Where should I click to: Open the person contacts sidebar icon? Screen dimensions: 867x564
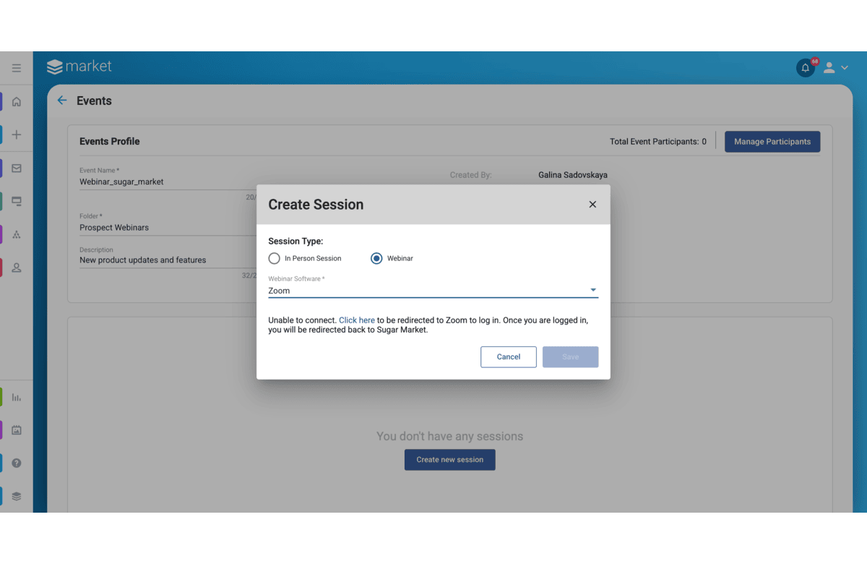pos(17,268)
